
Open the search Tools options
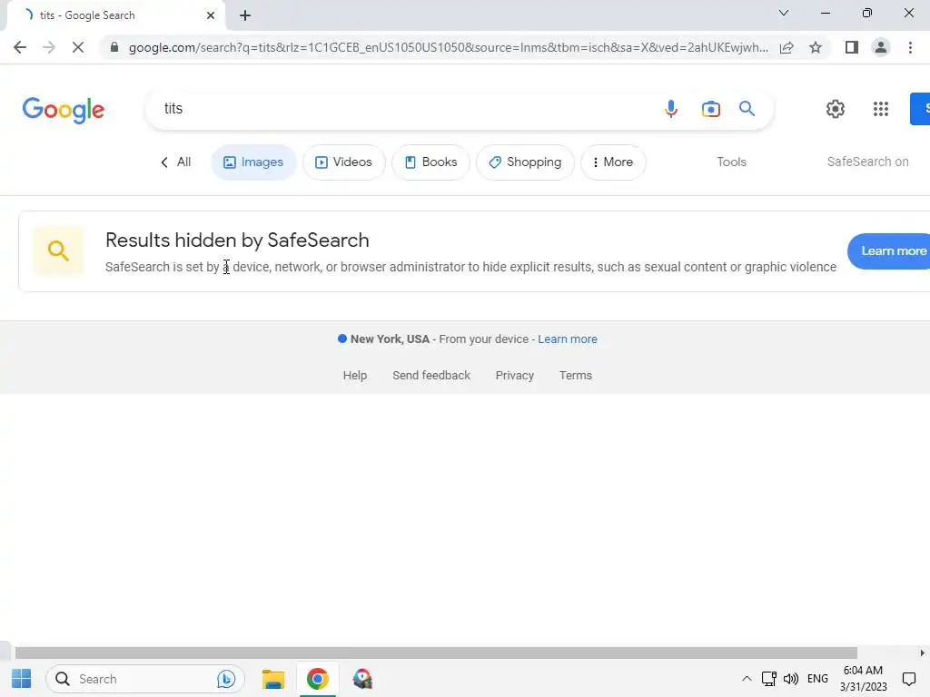point(731,162)
